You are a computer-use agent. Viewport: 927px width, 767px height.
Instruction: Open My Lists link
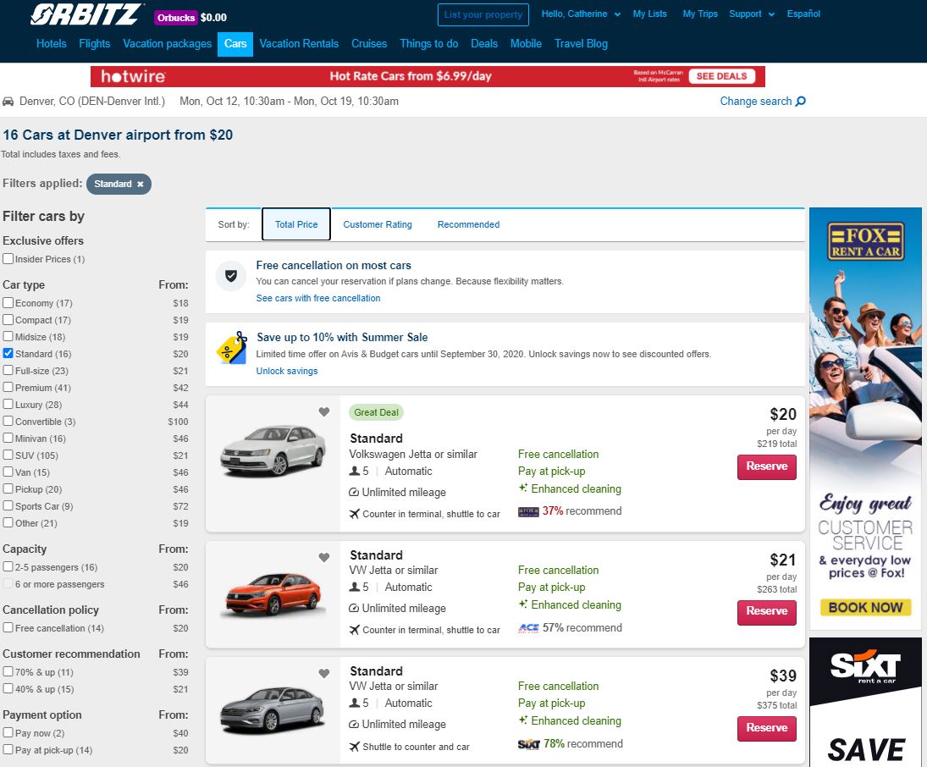click(649, 14)
